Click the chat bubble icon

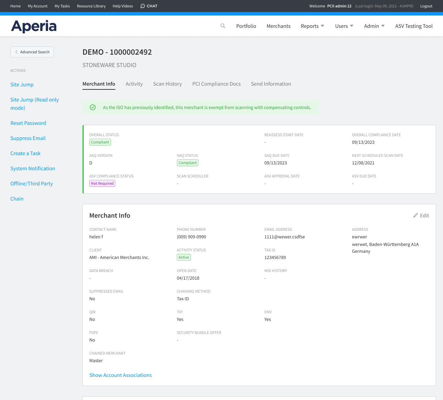point(143,6)
